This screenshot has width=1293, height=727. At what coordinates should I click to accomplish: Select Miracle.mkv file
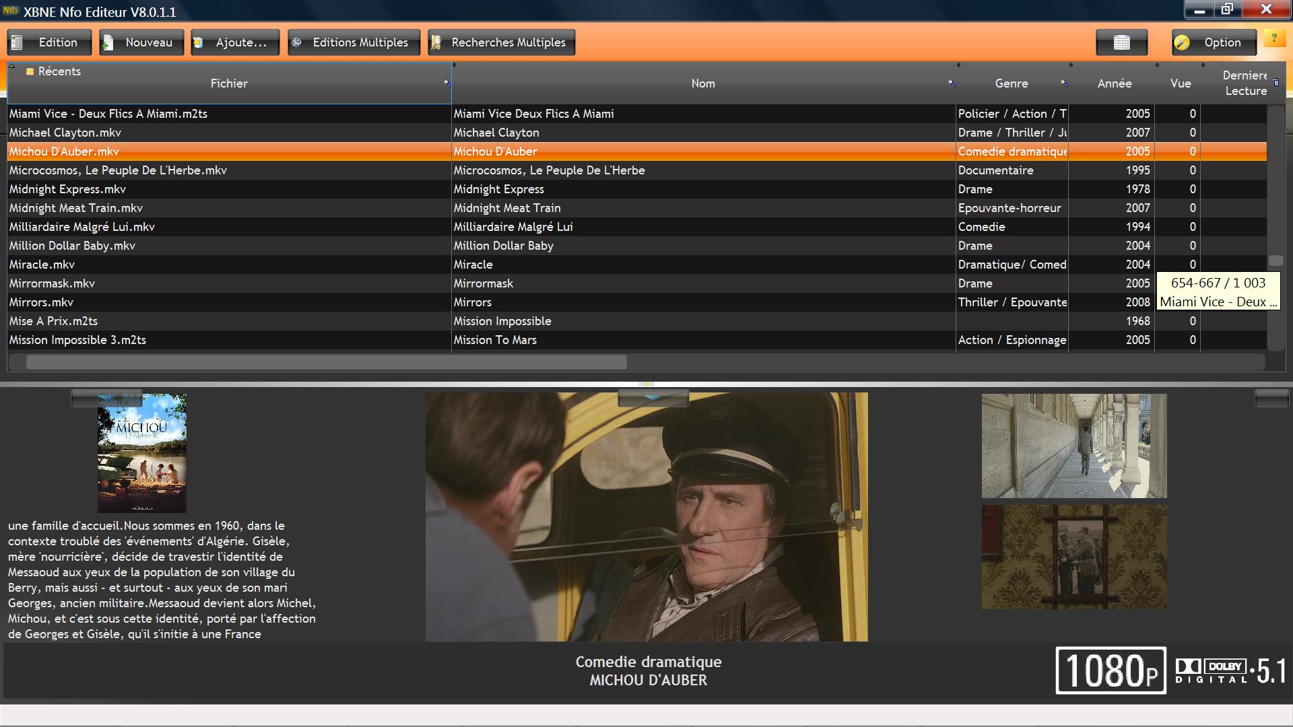pyautogui.click(x=229, y=265)
